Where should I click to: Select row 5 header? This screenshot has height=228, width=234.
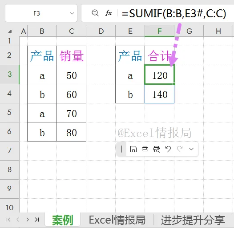[9, 113]
